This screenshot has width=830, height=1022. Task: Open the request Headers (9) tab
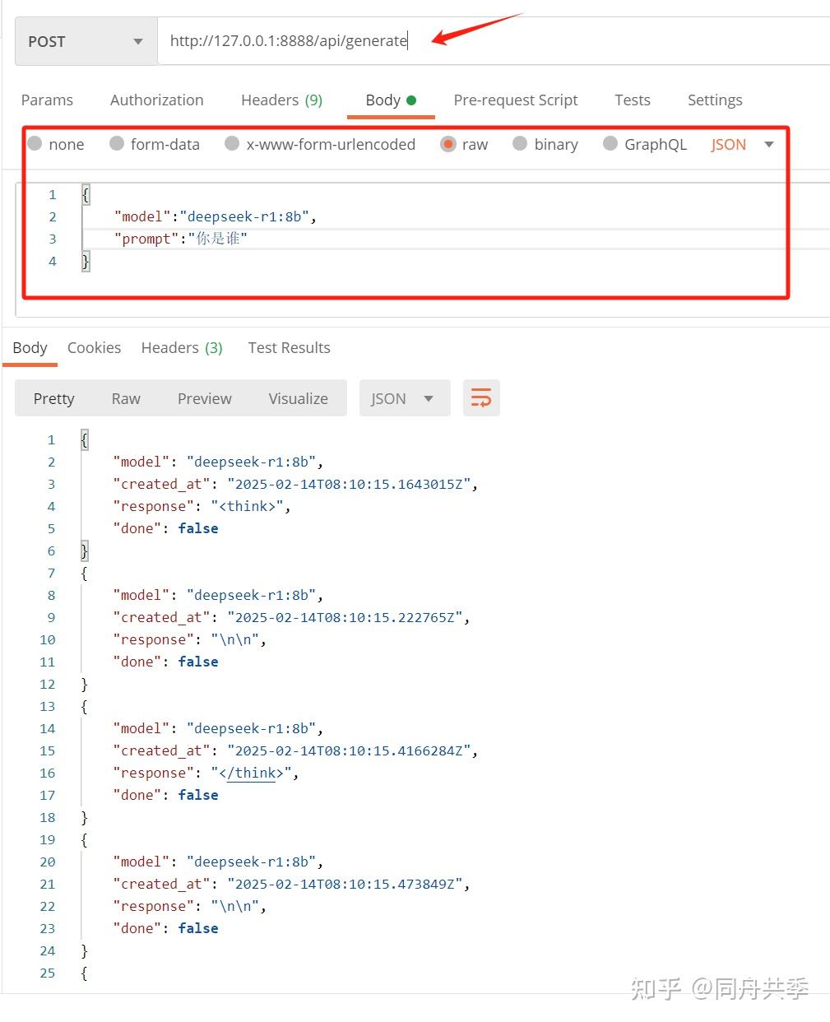(281, 100)
